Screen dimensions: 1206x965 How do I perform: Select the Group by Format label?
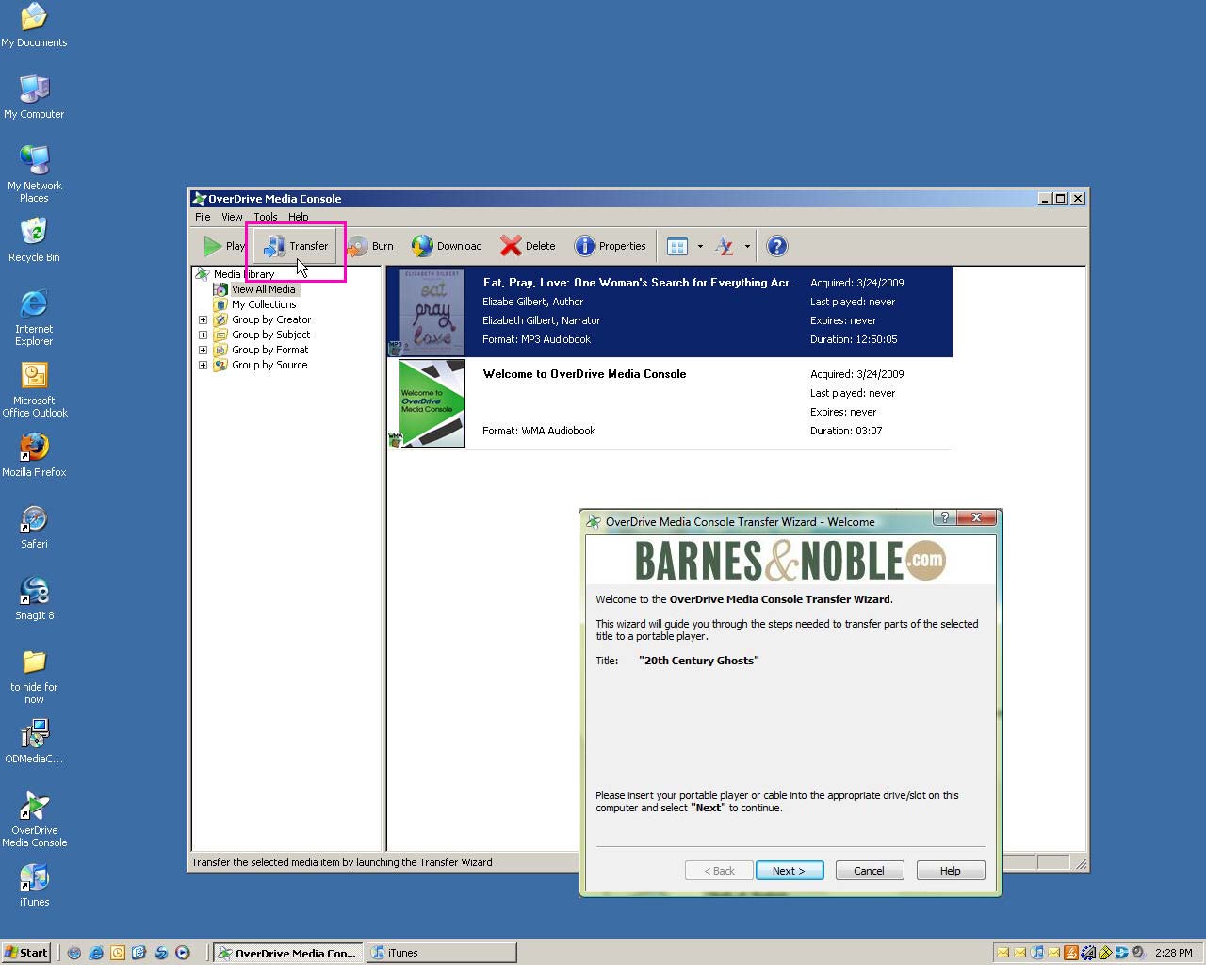270,350
